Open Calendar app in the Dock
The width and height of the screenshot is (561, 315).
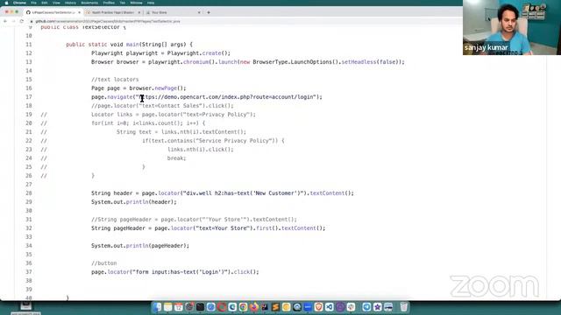(179, 307)
